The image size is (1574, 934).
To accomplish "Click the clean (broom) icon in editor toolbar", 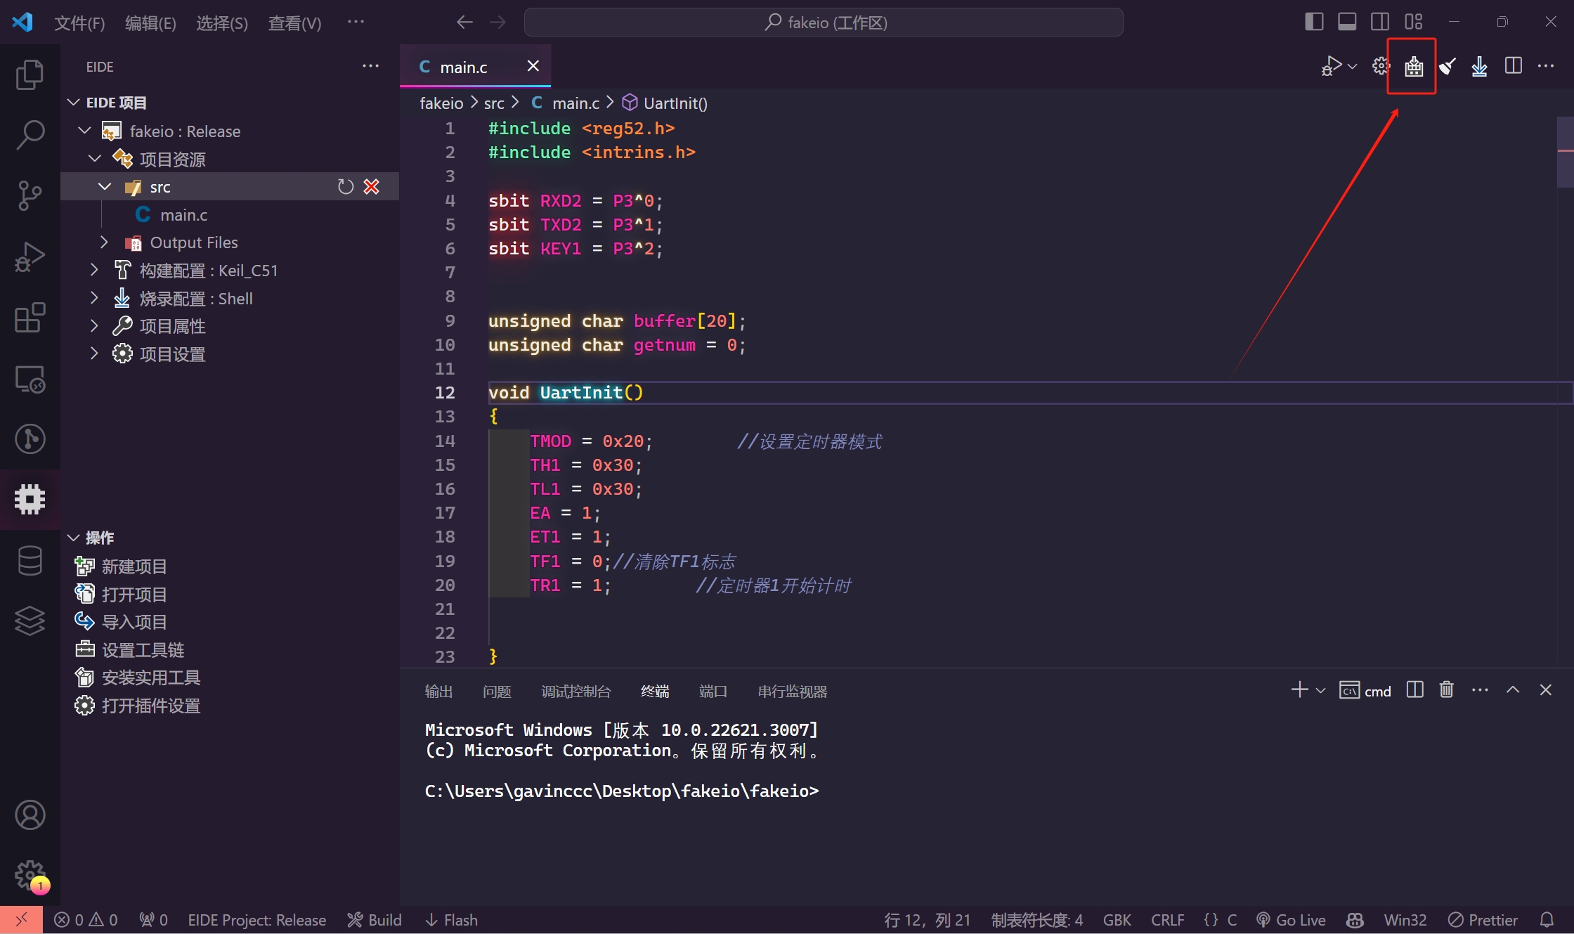I will coord(1447,67).
